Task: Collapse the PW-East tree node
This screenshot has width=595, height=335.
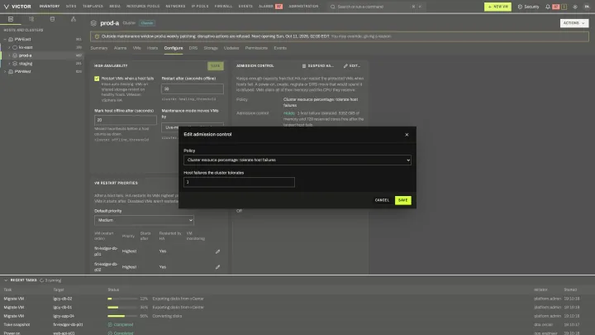Action: 5,39
